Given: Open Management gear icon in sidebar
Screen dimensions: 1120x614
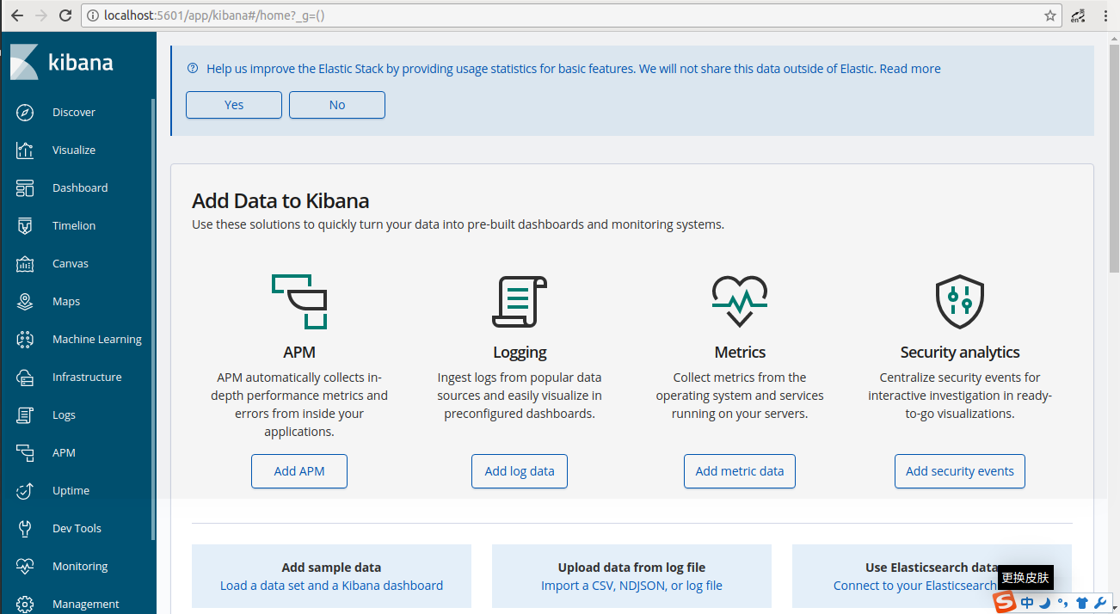Looking at the screenshot, I should coord(25,605).
